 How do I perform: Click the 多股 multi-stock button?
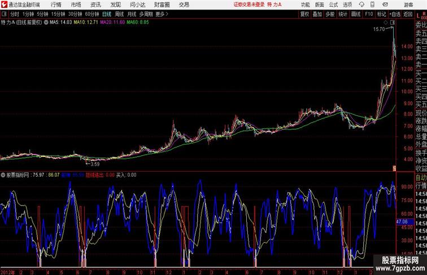(x=330, y=14)
